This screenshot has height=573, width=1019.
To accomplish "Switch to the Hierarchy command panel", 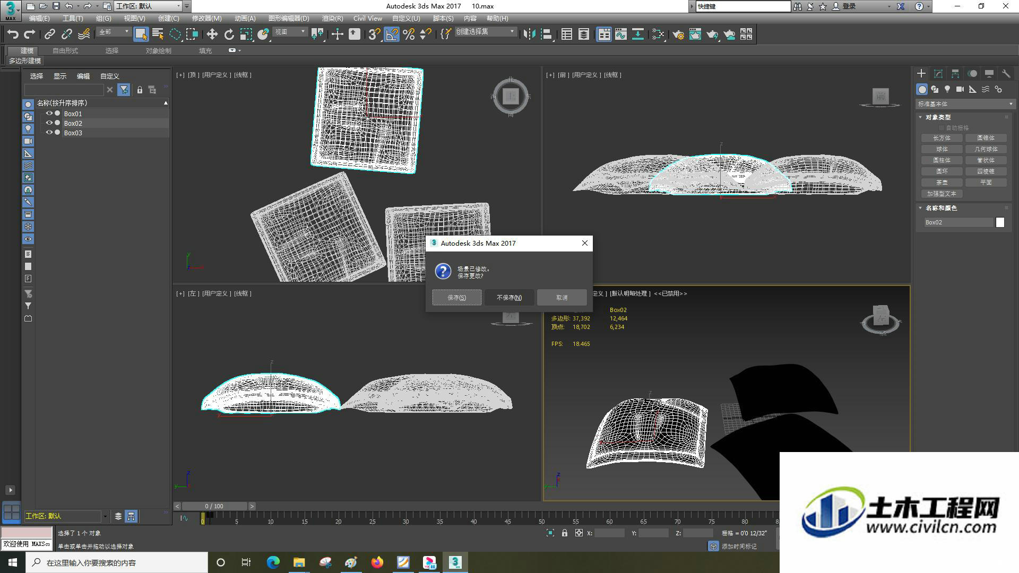I will (955, 74).
